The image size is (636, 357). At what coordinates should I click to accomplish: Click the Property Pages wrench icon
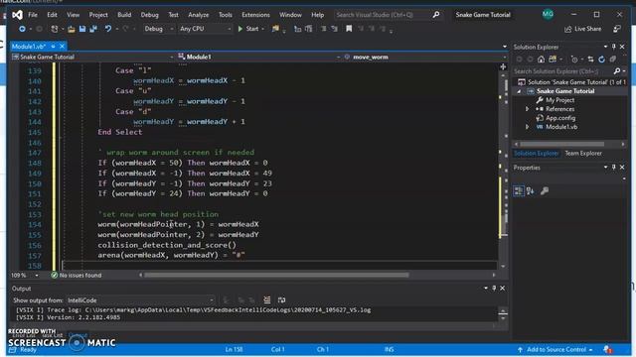point(545,191)
